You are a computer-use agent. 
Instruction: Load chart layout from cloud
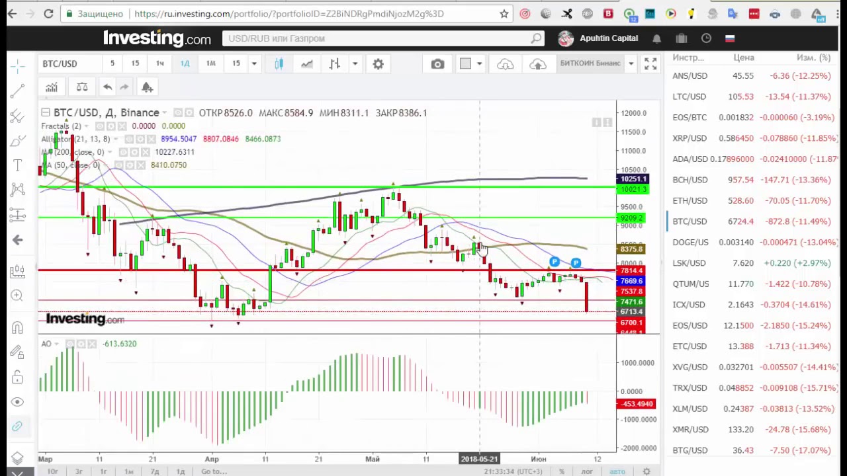coord(505,63)
